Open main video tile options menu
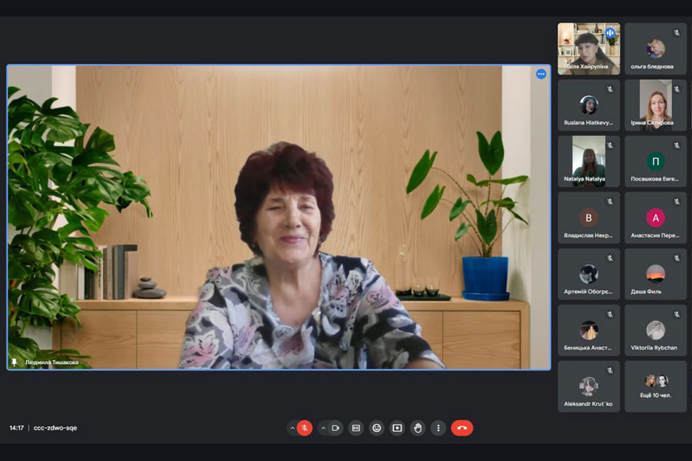The image size is (692, 461). (541, 74)
